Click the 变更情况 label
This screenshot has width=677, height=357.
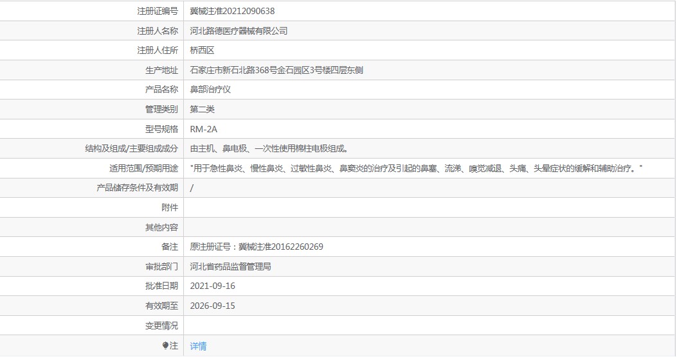tap(161, 326)
